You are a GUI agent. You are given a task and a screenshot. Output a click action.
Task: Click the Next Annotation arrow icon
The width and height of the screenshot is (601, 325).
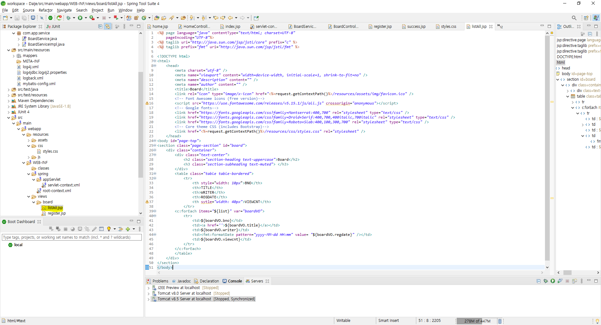pyautogui.click(x=192, y=18)
